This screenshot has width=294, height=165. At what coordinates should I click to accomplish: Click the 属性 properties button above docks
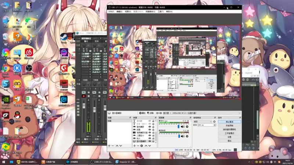(142, 113)
